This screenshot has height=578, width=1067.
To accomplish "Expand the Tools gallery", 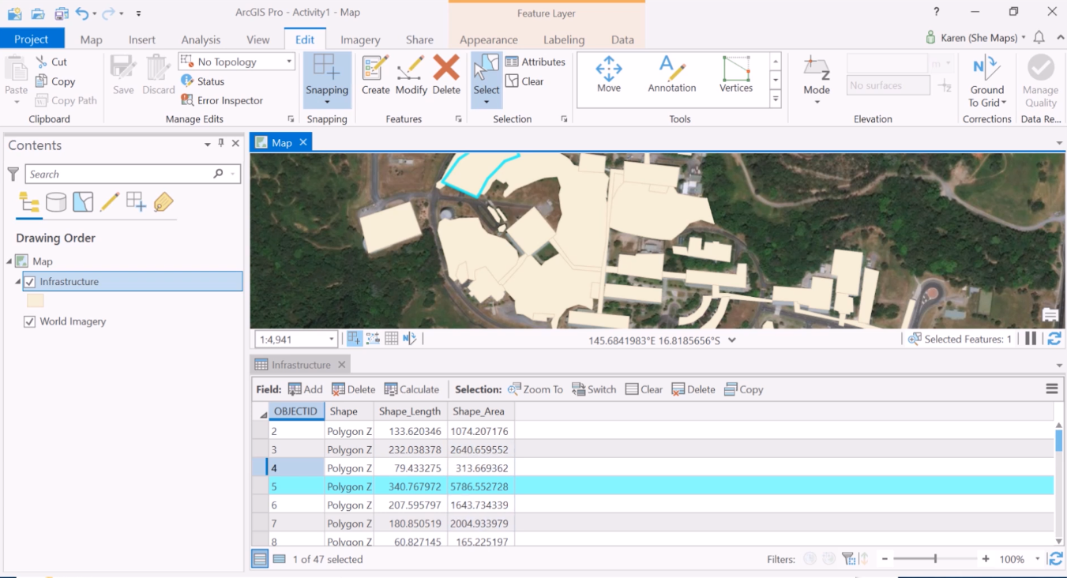I will click(x=776, y=99).
